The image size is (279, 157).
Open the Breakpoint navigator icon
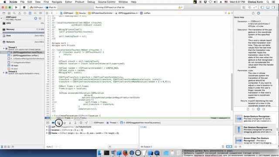35,13
